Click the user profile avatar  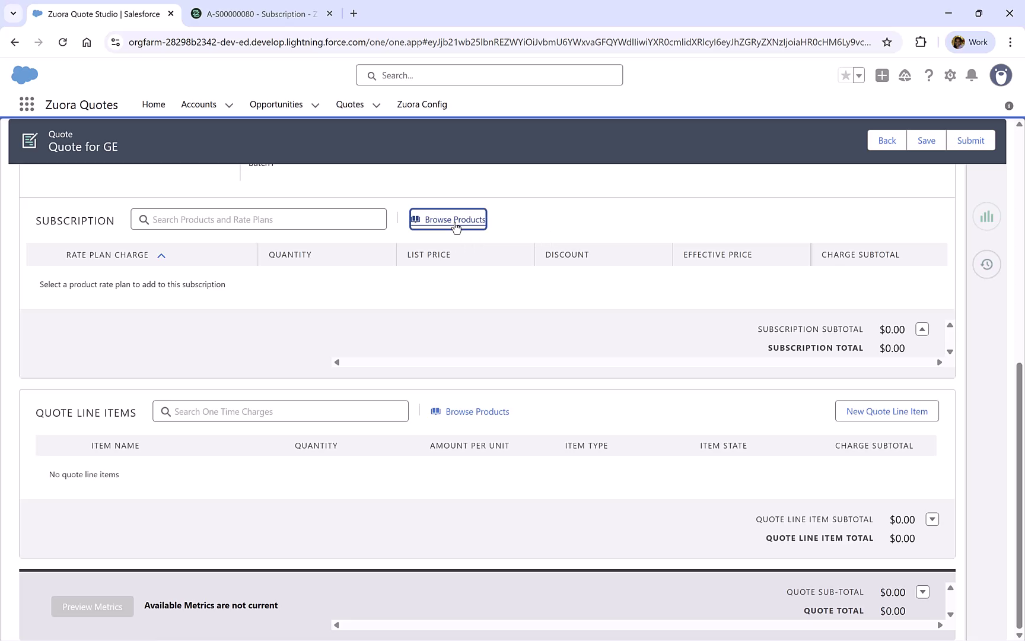tap(1001, 75)
